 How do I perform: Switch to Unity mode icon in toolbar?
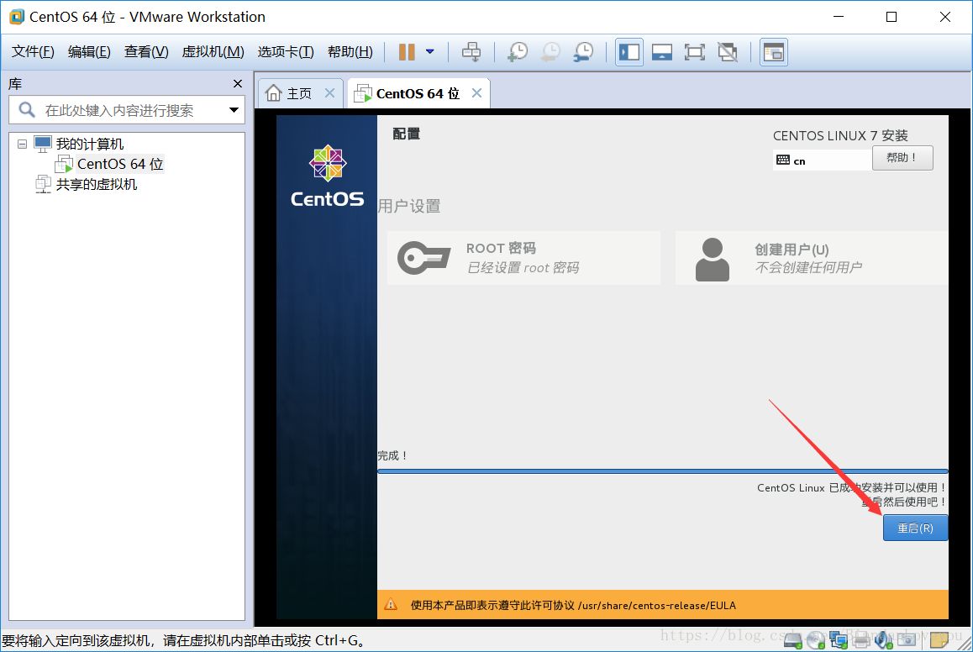(728, 52)
